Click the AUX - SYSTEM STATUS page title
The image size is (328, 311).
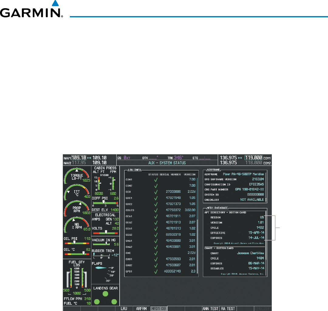[x=167, y=163]
